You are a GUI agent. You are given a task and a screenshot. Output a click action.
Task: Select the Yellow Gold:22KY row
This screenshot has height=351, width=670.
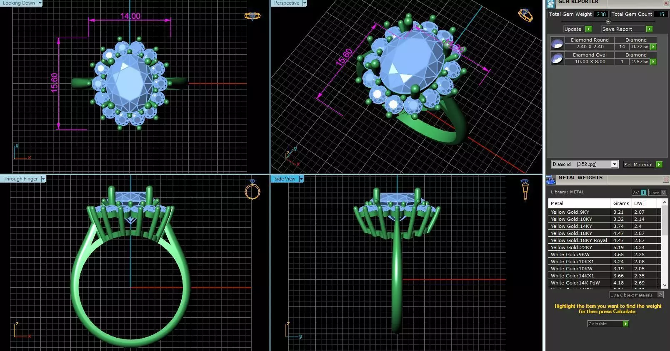click(x=605, y=247)
